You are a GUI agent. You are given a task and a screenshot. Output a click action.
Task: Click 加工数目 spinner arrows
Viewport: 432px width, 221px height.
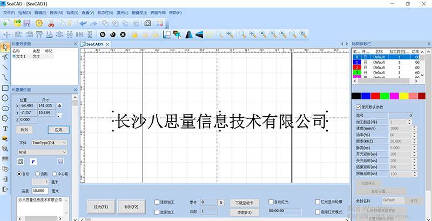pos(409,122)
